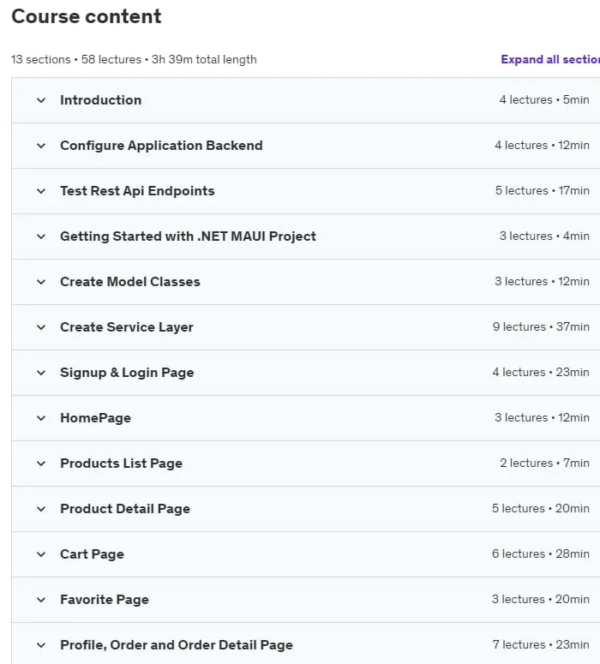This screenshot has height=664, width=600.
Task: Click the Introduction section title
Action: (101, 100)
